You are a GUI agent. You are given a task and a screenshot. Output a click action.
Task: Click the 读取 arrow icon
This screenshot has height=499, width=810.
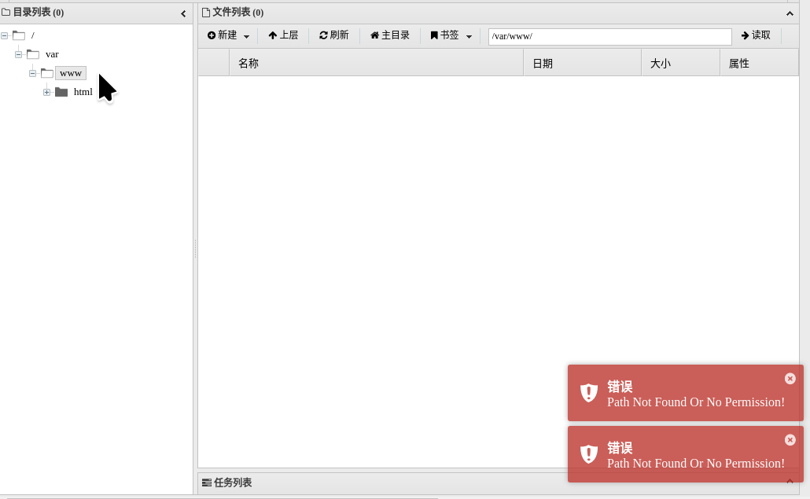point(743,35)
